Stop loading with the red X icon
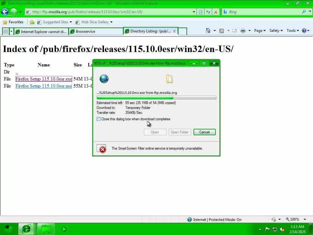Viewport: 313px width, 235px height. [x=215, y=12]
